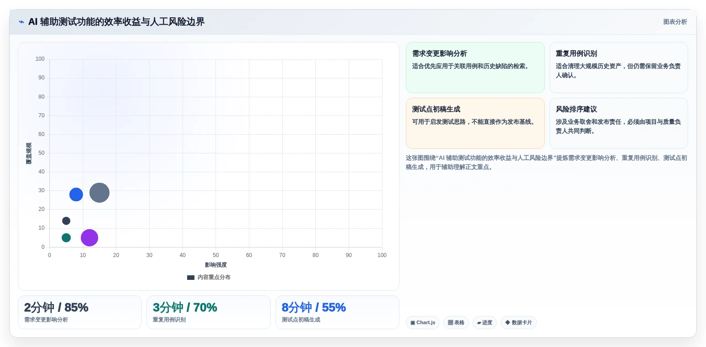Click the chart summary paragraph beginning 这张图围绕
The width and height of the screenshot is (706, 347).
(546, 163)
